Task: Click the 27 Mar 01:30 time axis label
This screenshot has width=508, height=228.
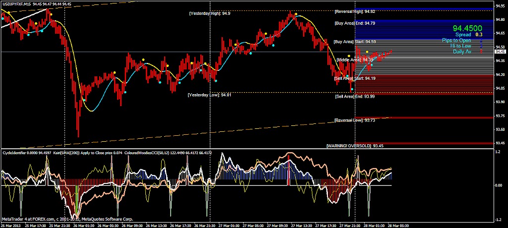Action: (x=229, y=225)
